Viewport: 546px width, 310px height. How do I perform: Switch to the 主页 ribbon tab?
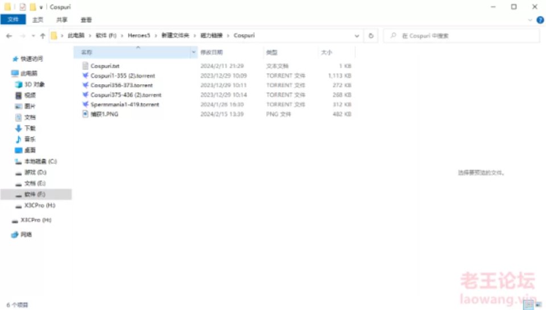tap(38, 20)
